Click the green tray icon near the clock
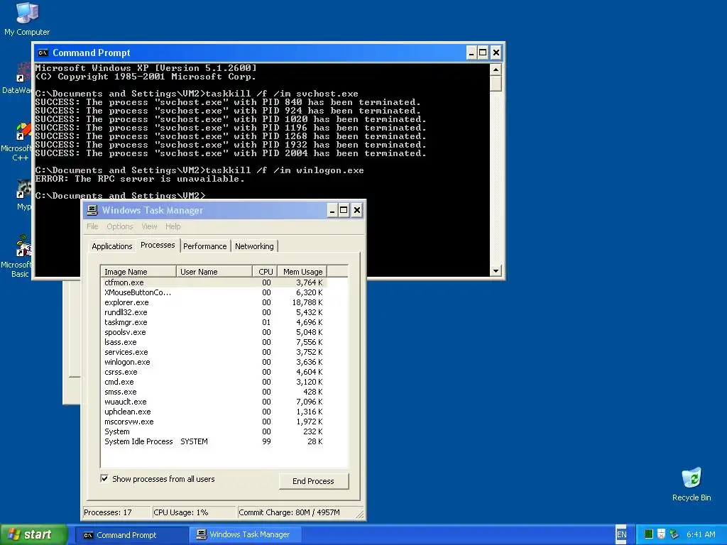The width and height of the screenshot is (727, 545). (649, 534)
